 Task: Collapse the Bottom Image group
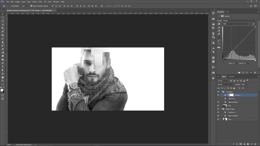[221, 109]
